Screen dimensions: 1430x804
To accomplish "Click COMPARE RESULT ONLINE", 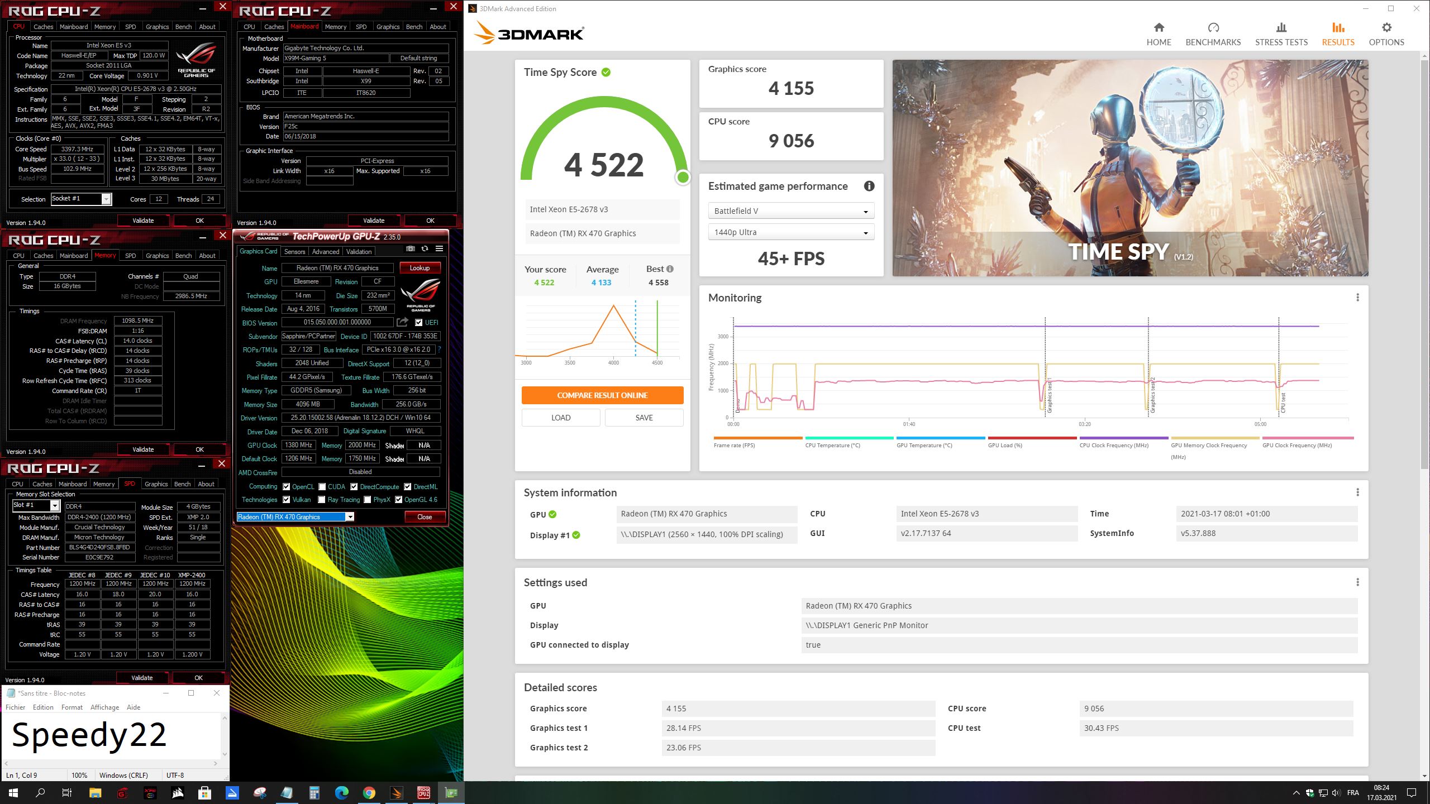I will (x=602, y=395).
